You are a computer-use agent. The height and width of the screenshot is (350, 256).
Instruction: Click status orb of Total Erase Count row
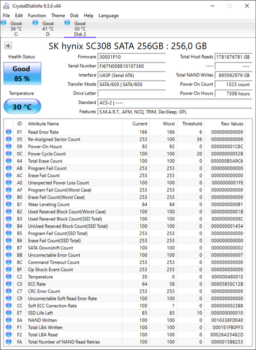pos(8,161)
